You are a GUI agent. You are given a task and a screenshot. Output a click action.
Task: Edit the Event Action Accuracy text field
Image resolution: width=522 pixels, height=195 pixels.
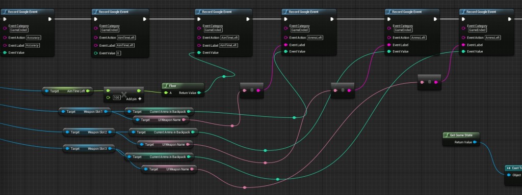(x=33, y=38)
